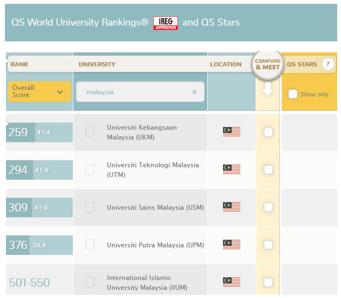Click the Malaysia flag in the UPM row
Image resolution: width=341 pixels, height=298 pixels.
click(232, 245)
